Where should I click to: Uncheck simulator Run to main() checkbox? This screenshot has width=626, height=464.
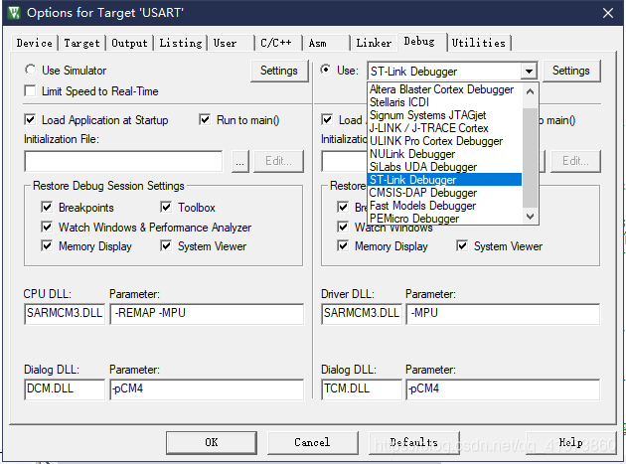coord(205,120)
